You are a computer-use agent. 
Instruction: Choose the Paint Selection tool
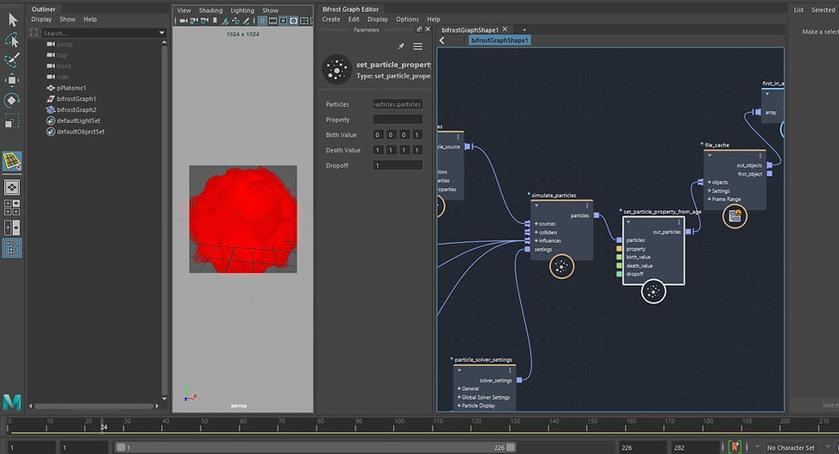pos(12,60)
